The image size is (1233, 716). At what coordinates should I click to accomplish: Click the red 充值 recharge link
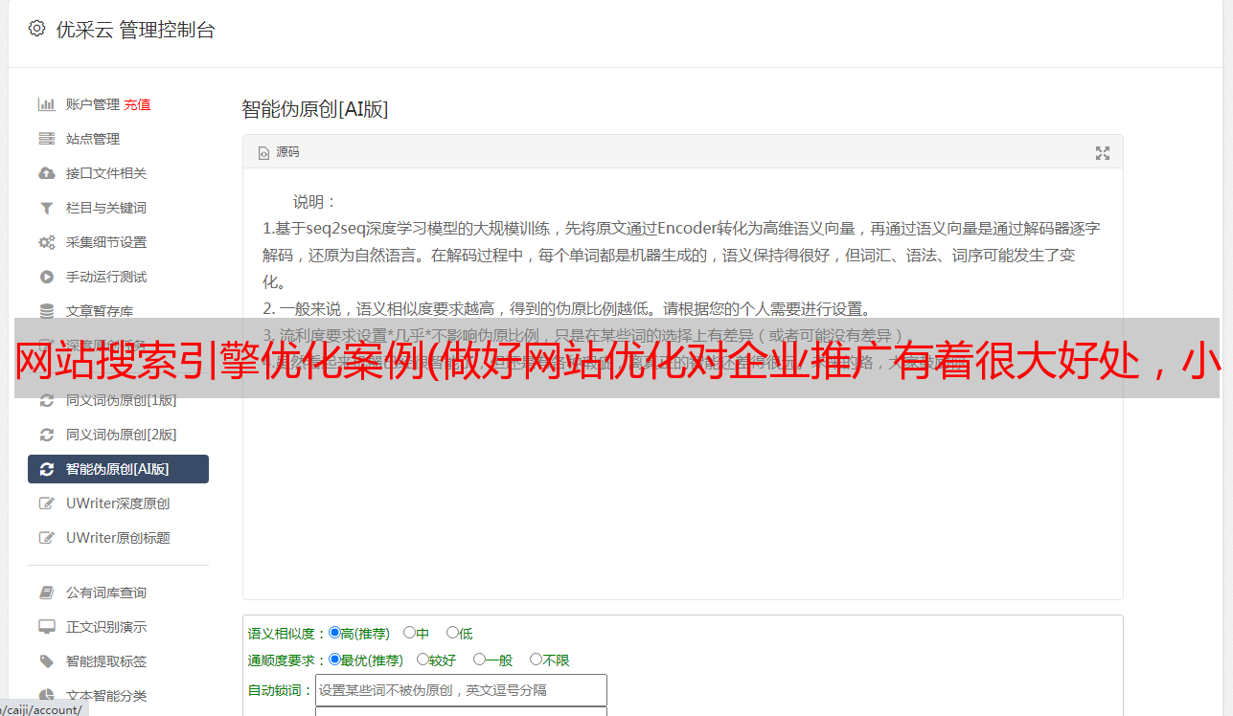(x=137, y=104)
